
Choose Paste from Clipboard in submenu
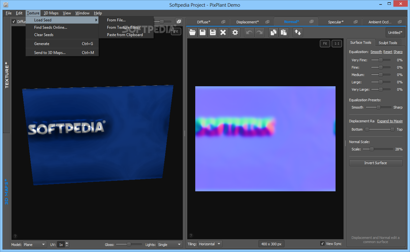(126, 35)
